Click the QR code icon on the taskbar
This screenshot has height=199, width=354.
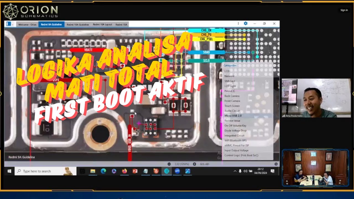coord(82,171)
